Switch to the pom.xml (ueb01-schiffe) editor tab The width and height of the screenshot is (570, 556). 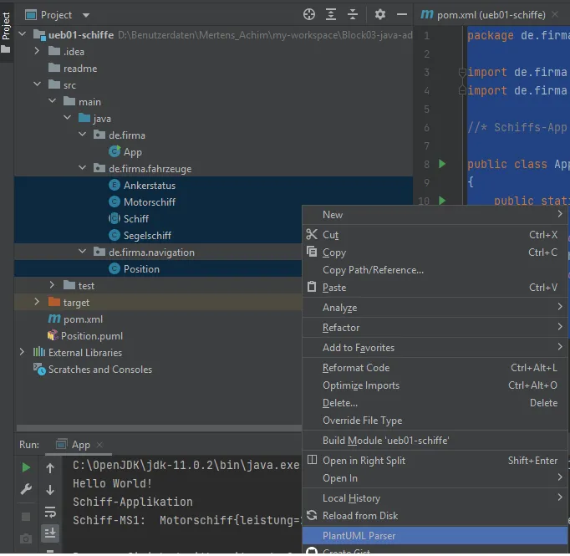491,15
